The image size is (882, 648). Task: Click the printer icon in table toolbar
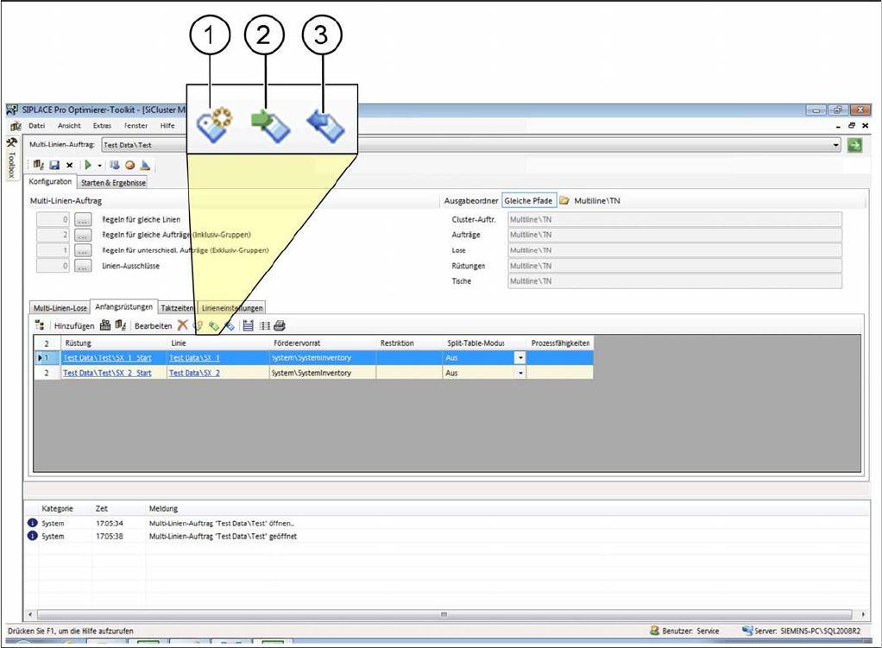click(x=280, y=325)
